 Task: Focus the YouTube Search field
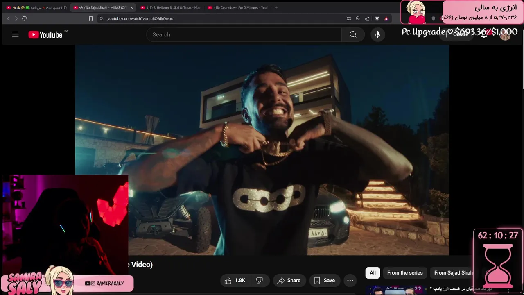pyautogui.click(x=244, y=34)
